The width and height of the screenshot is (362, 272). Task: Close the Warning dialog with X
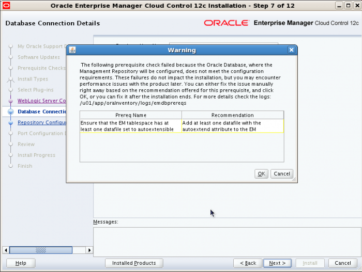tap(291, 50)
